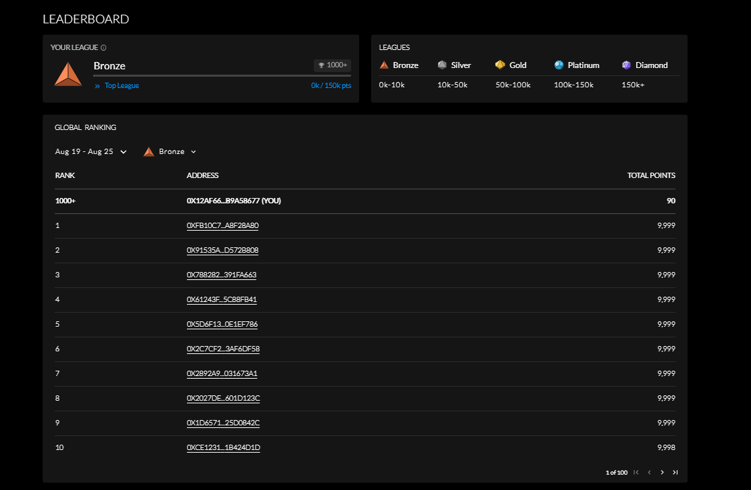Open address 0X91535A...D572B808
The height and width of the screenshot is (490, 751).
point(223,250)
